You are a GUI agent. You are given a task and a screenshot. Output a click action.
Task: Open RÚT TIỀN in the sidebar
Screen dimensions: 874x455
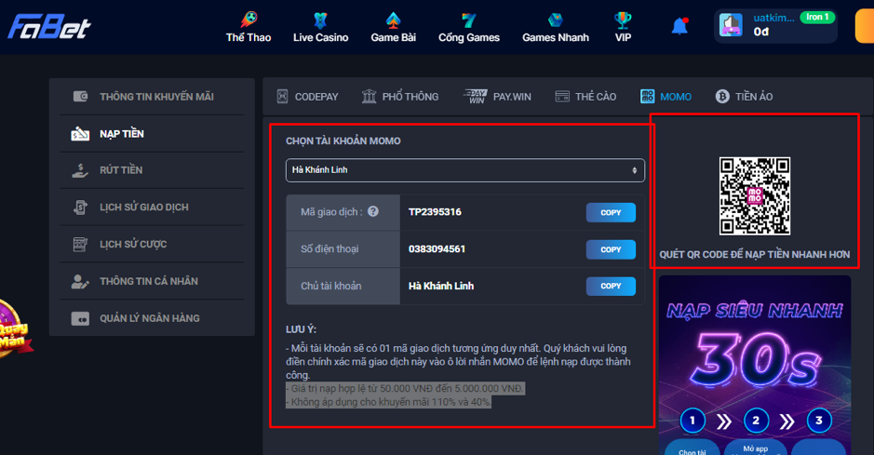tap(121, 170)
